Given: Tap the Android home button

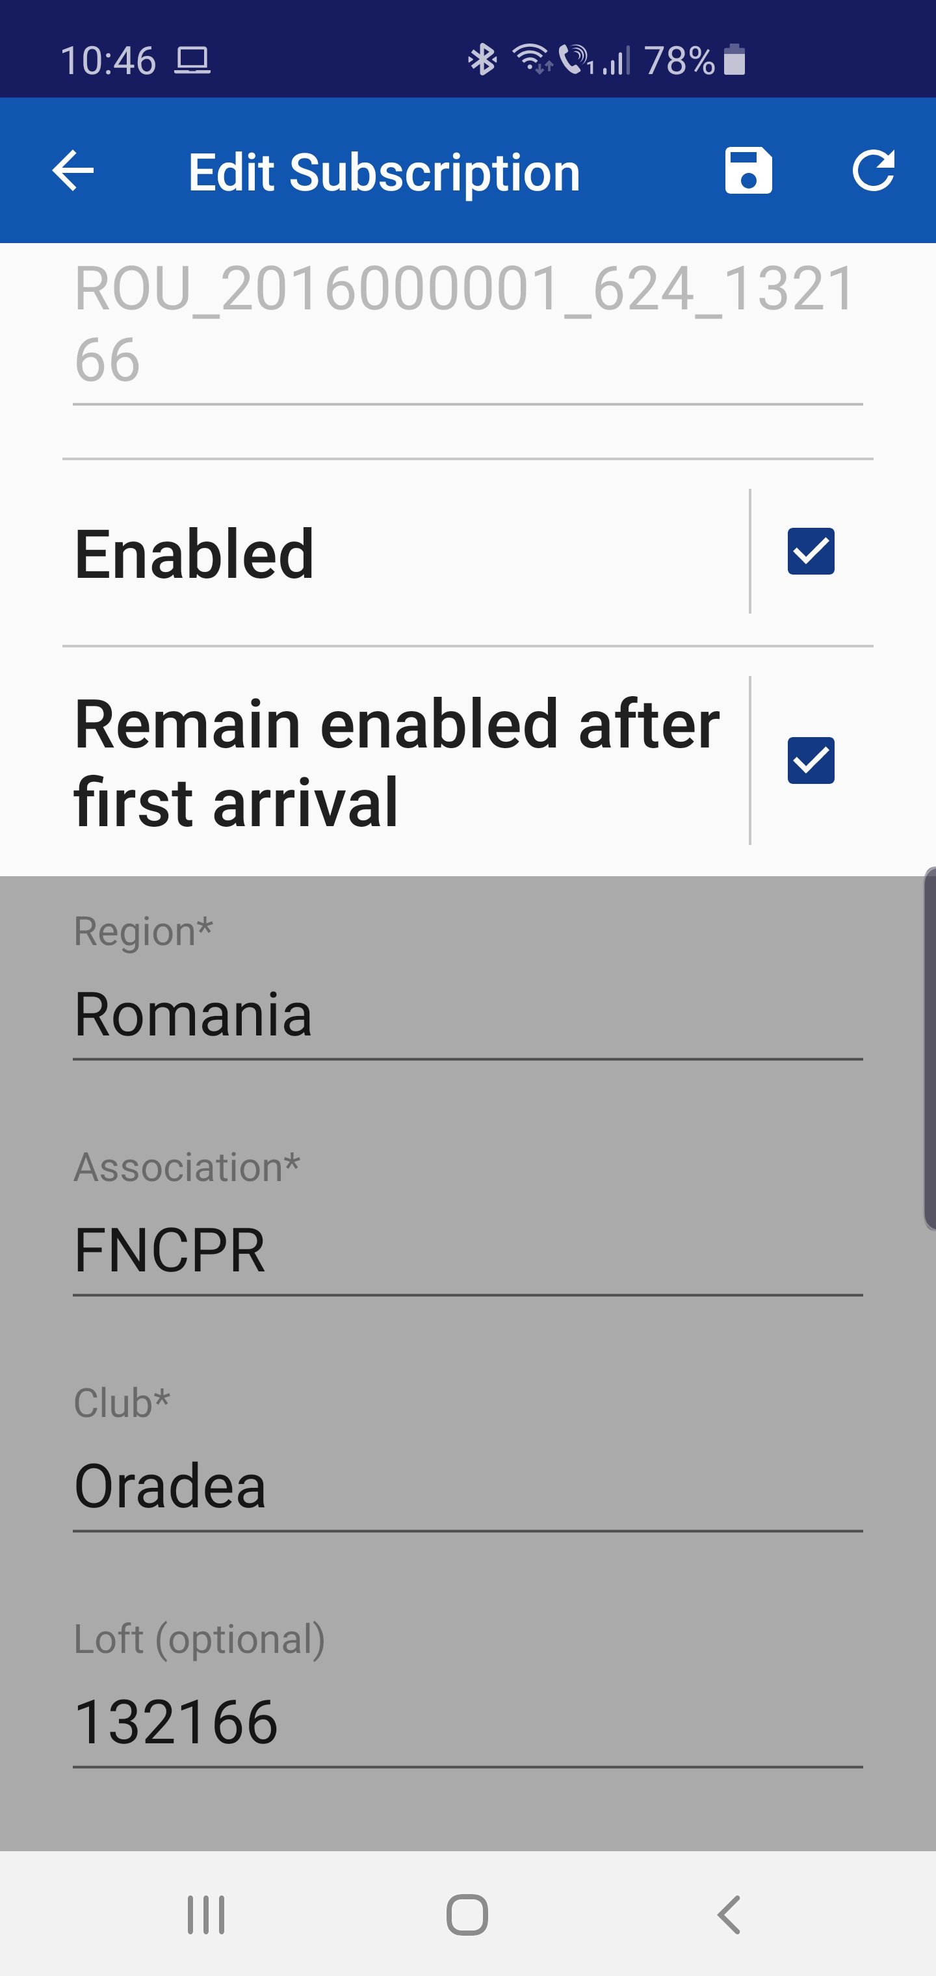Looking at the screenshot, I should (x=467, y=1915).
